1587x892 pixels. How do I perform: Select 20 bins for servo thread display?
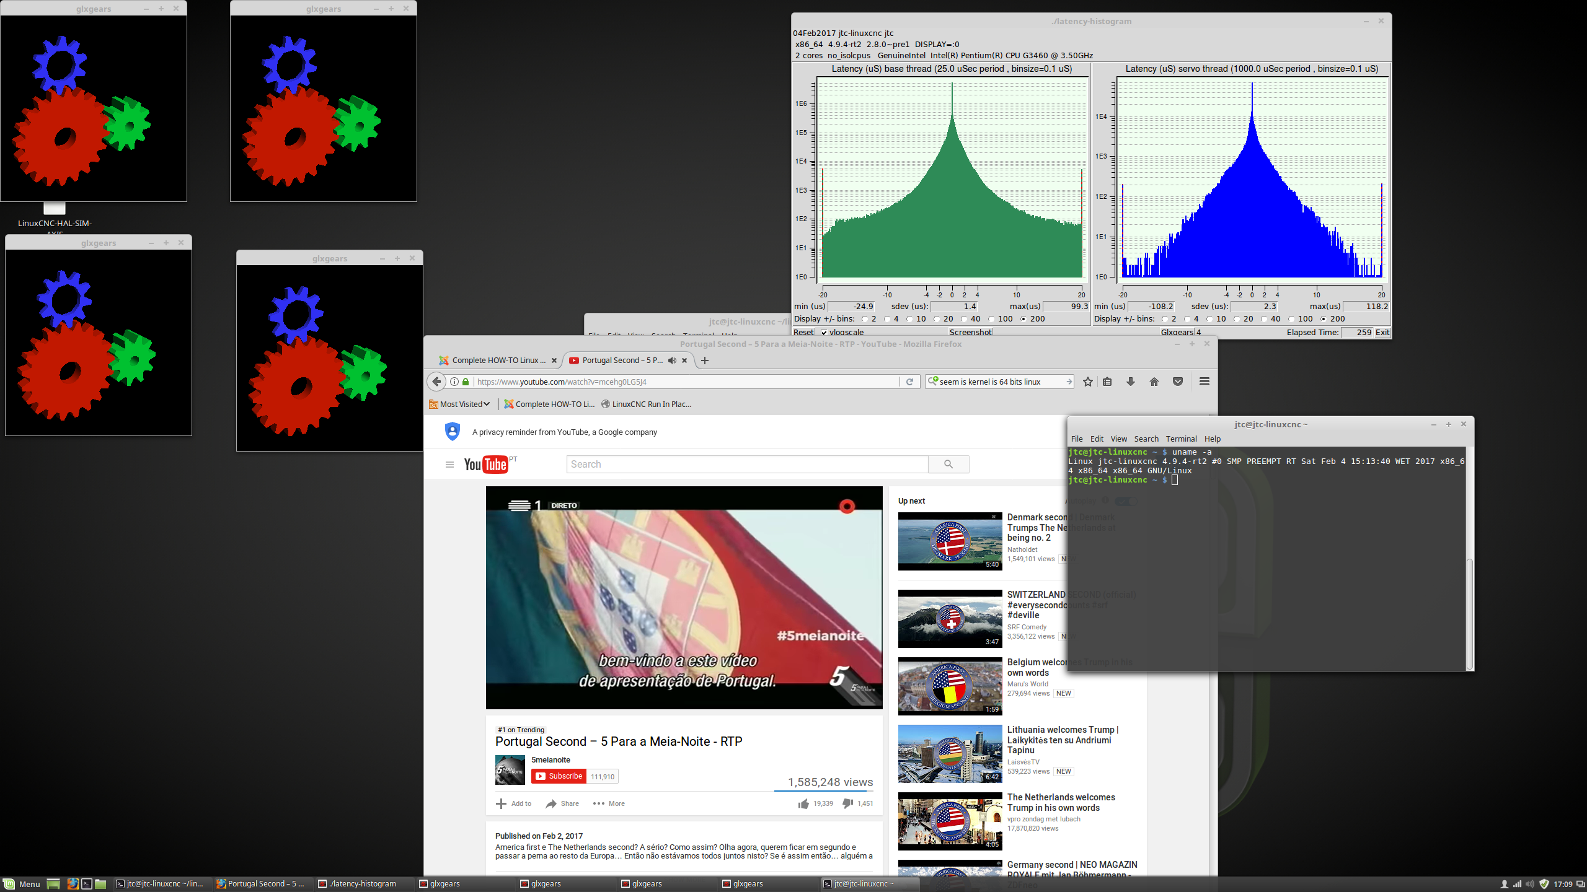pos(1237,319)
